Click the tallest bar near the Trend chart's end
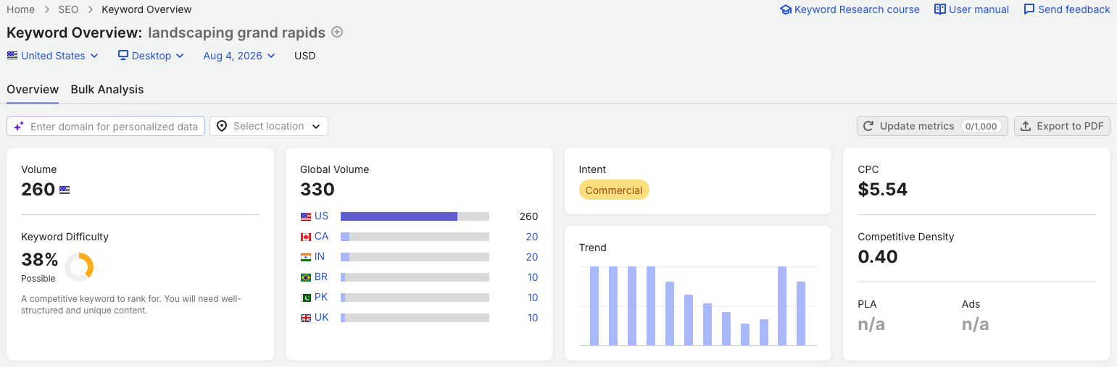Image resolution: width=1117 pixels, height=367 pixels. pyautogui.click(x=782, y=306)
